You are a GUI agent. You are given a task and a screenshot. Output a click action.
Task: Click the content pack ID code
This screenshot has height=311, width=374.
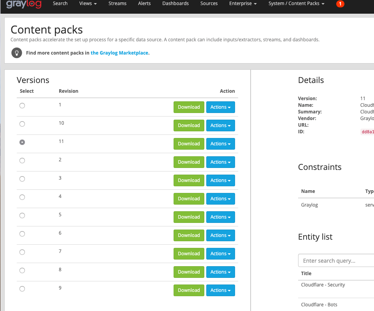point(367,132)
